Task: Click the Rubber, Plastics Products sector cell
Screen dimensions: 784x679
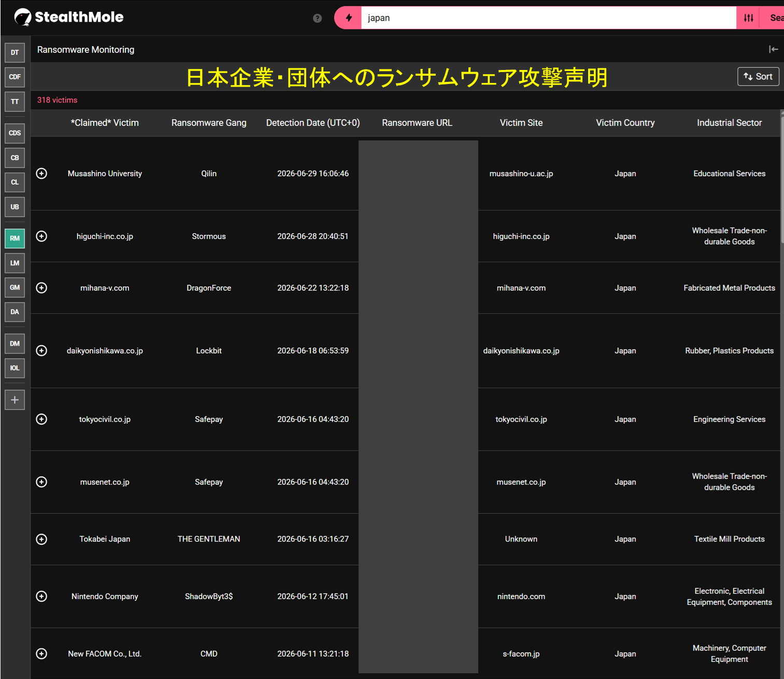Action: pos(729,351)
